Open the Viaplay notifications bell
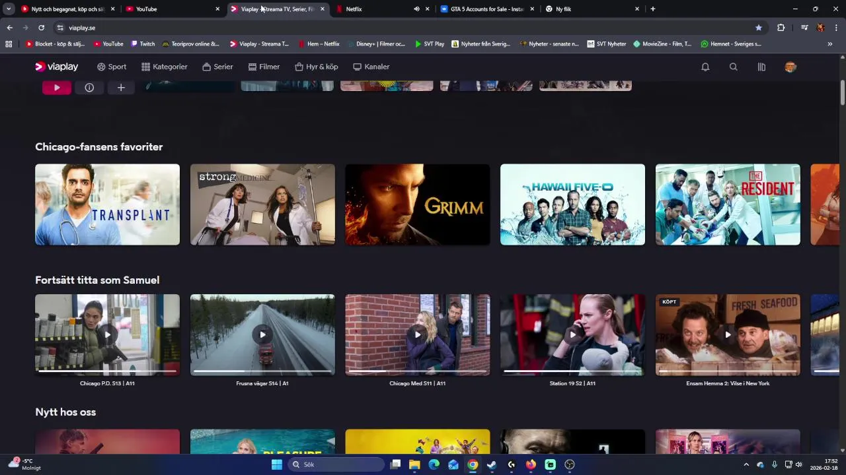Viewport: 846px width, 475px height. pos(705,67)
